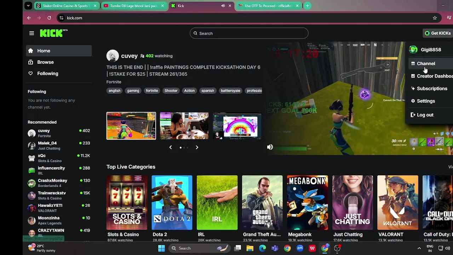Open File Explorer from taskbar
Screen dimensions: 453x255
coord(250,248)
